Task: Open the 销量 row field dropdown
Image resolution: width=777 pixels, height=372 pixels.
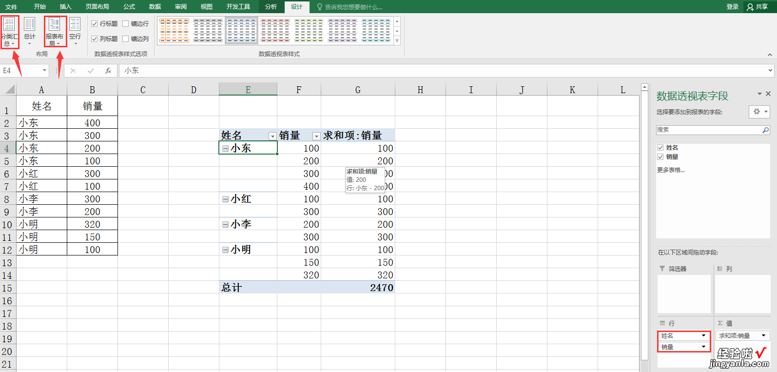Action: click(703, 347)
